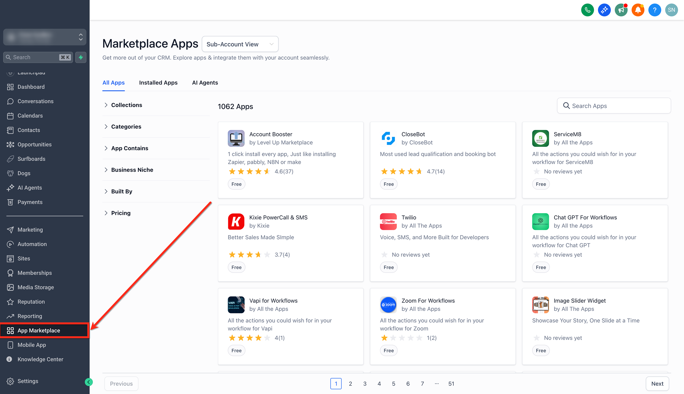This screenshot has height=394, width=684.
Task: Click the green phone dialer icon
Action: (587, 10)
